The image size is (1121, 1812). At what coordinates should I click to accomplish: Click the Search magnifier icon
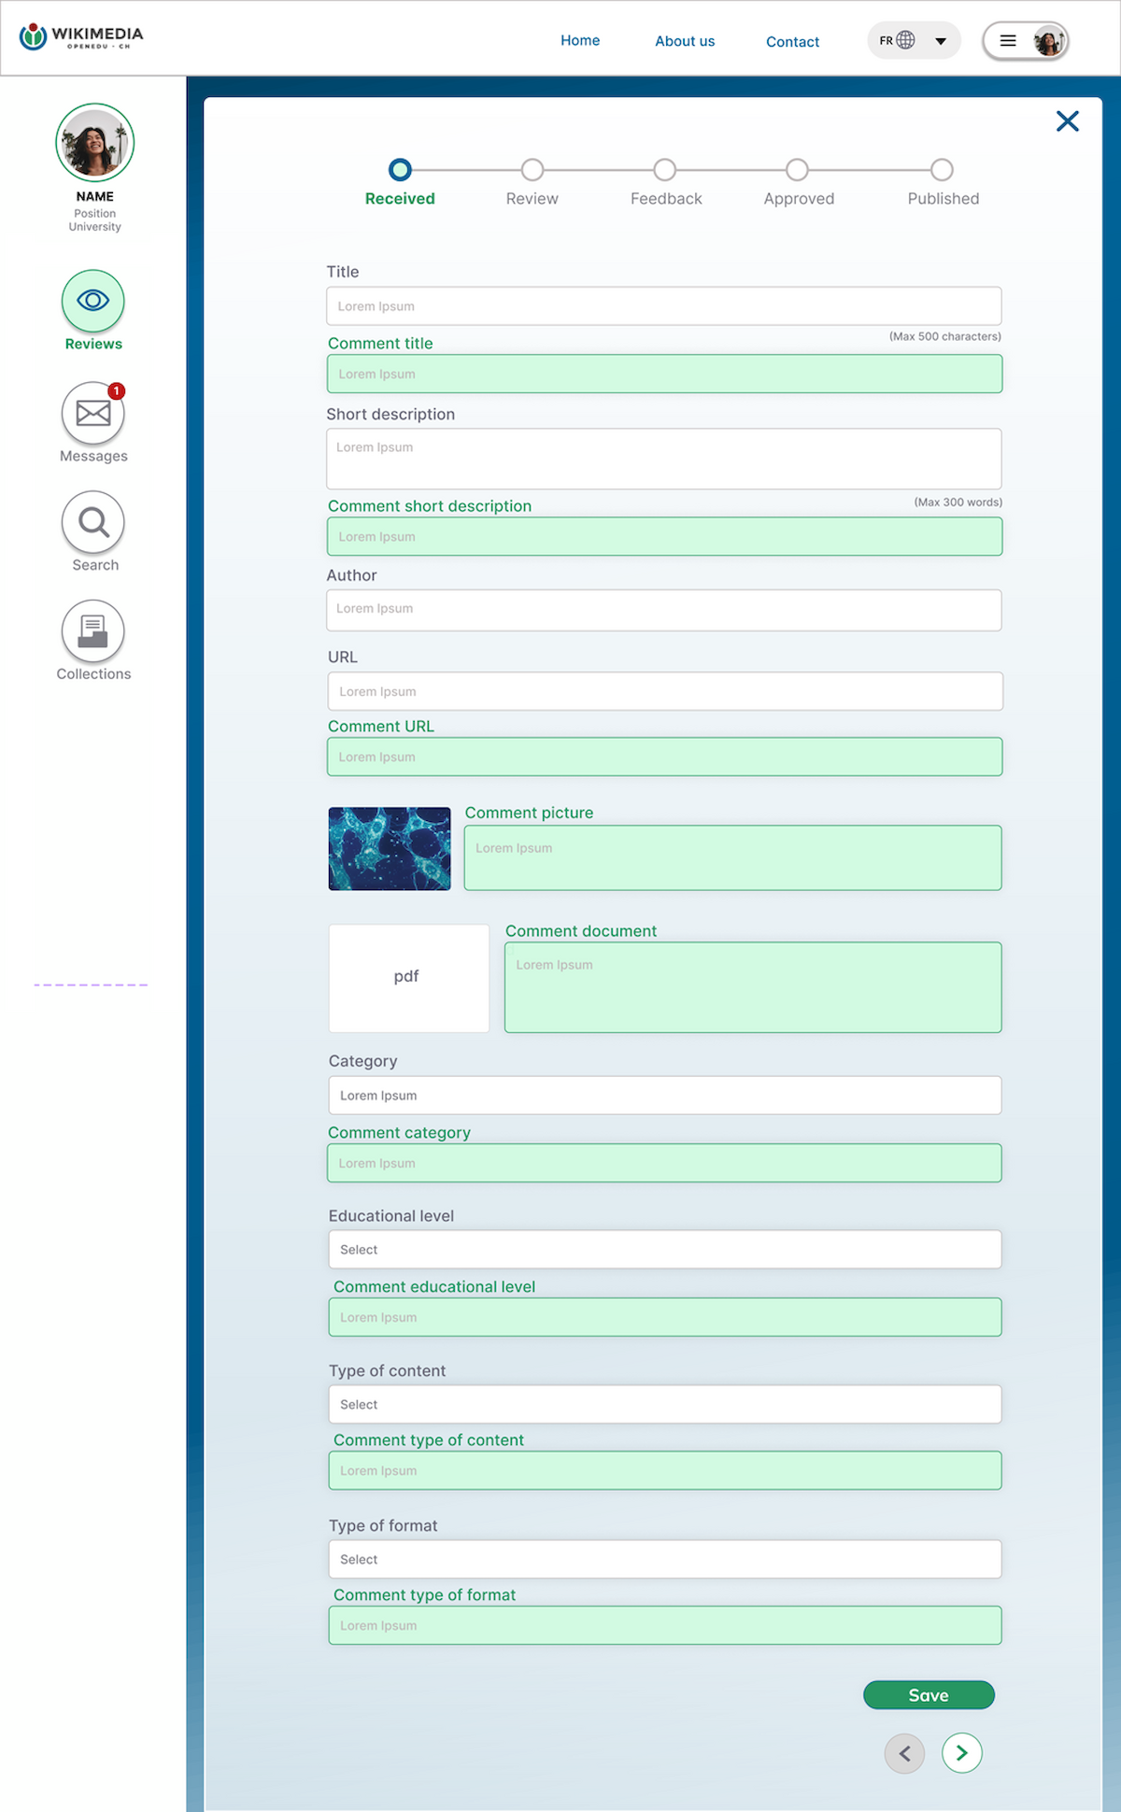tap(93, 522)
